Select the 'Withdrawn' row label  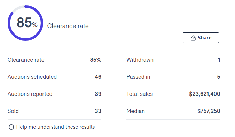tap(140, 60)
